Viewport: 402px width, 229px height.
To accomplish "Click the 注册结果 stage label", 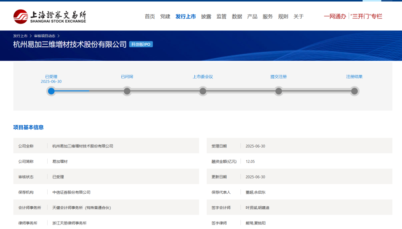I will coord(354,77).
